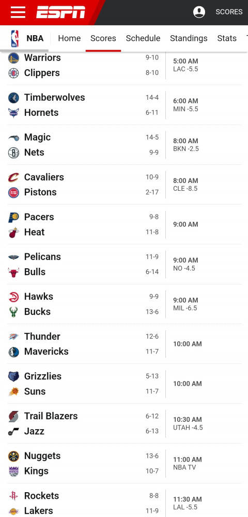
Task: Tap the Cavaliers team logo
Action: pos(13,177)
